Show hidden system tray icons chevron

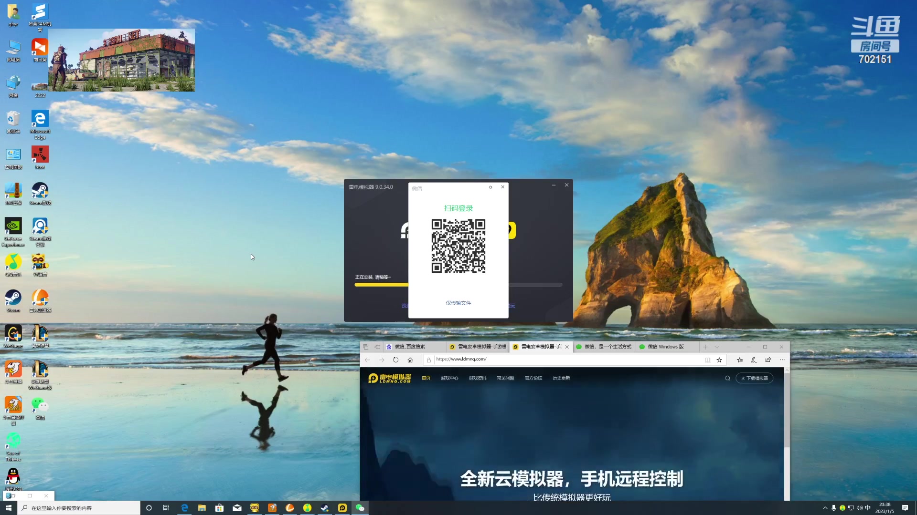(825, 508)
